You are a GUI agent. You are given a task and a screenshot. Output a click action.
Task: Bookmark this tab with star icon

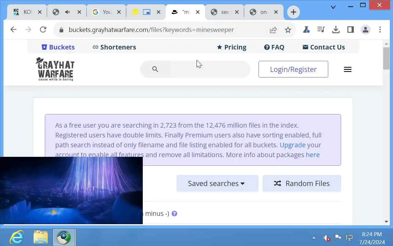click(x=288, y=30)
